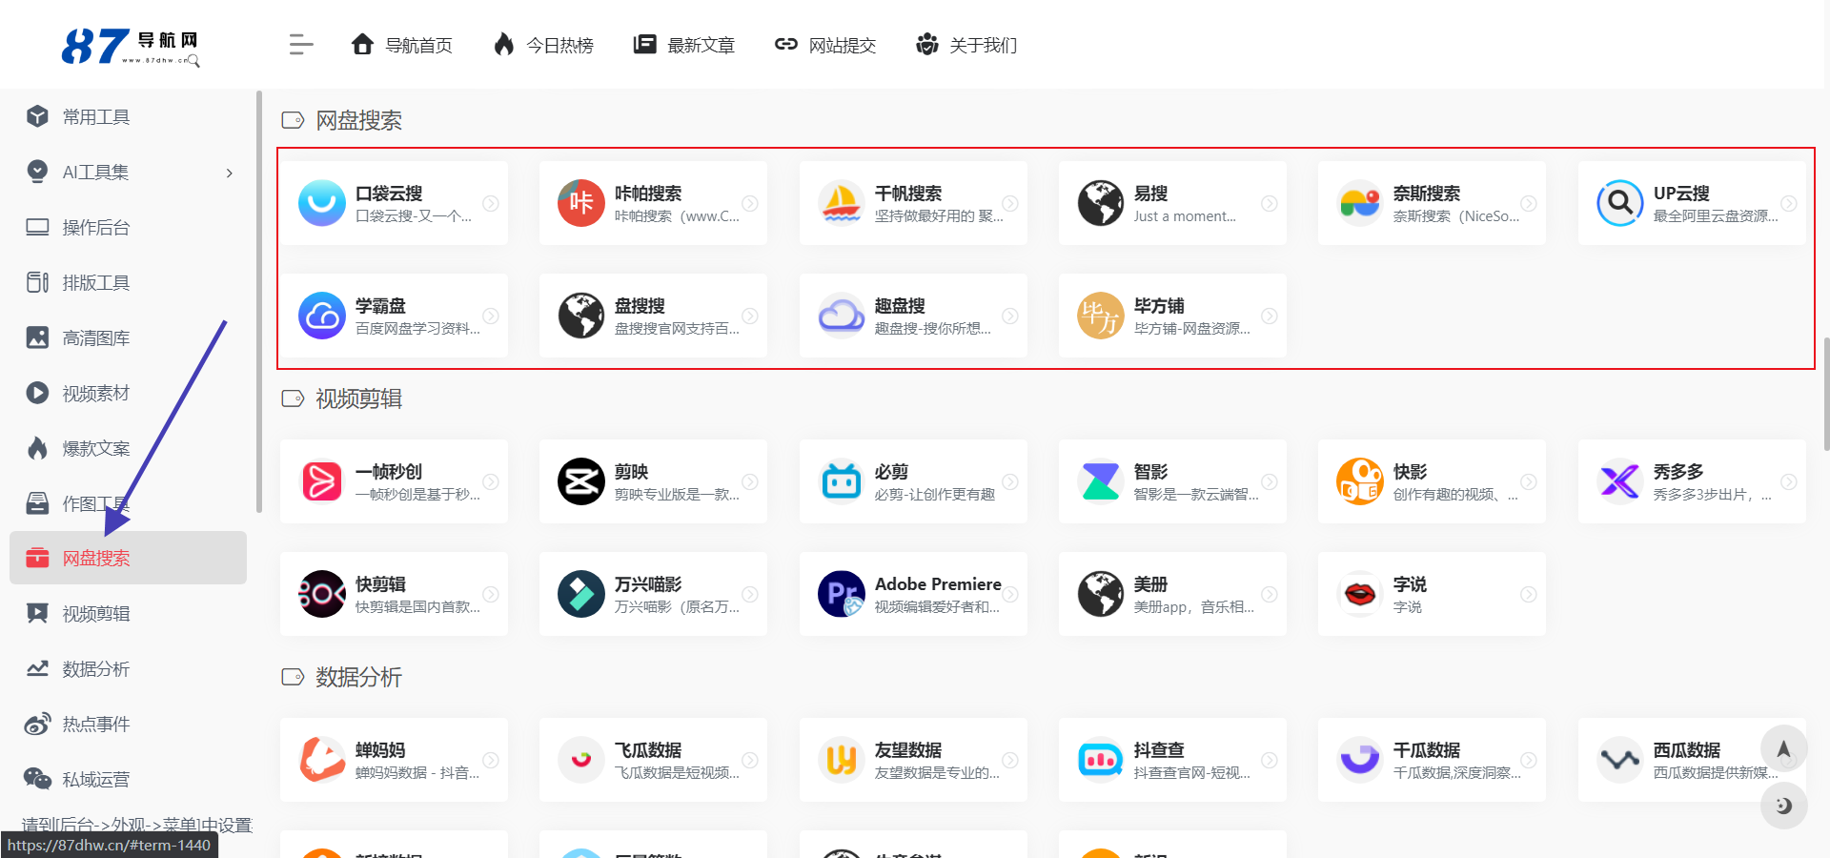This screenshot has width=1830, height=858.
Task: Open the 最新文章 menu item
Action: pos(683,44)
